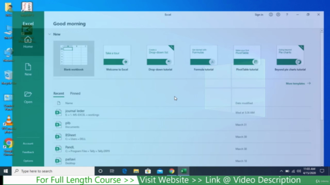Open Task View on the taskbar

click(x=112, y=171)
